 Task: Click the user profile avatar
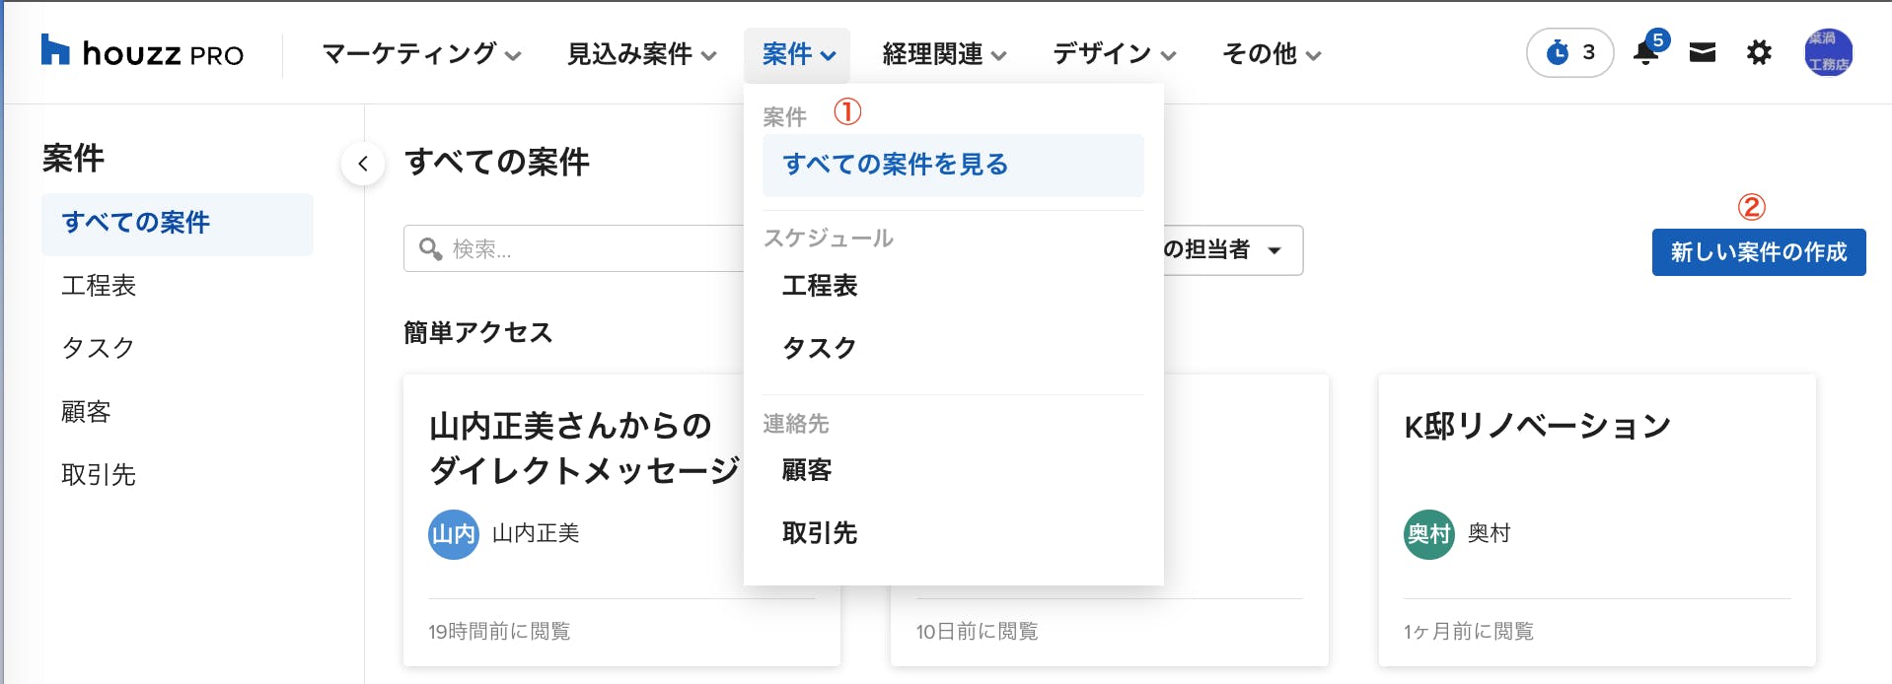[x=1828, y=52]
